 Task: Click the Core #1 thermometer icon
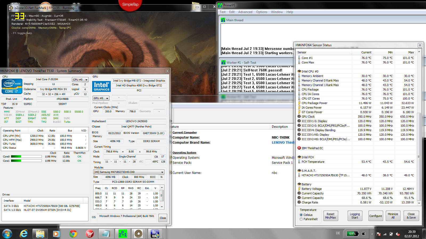299,58
